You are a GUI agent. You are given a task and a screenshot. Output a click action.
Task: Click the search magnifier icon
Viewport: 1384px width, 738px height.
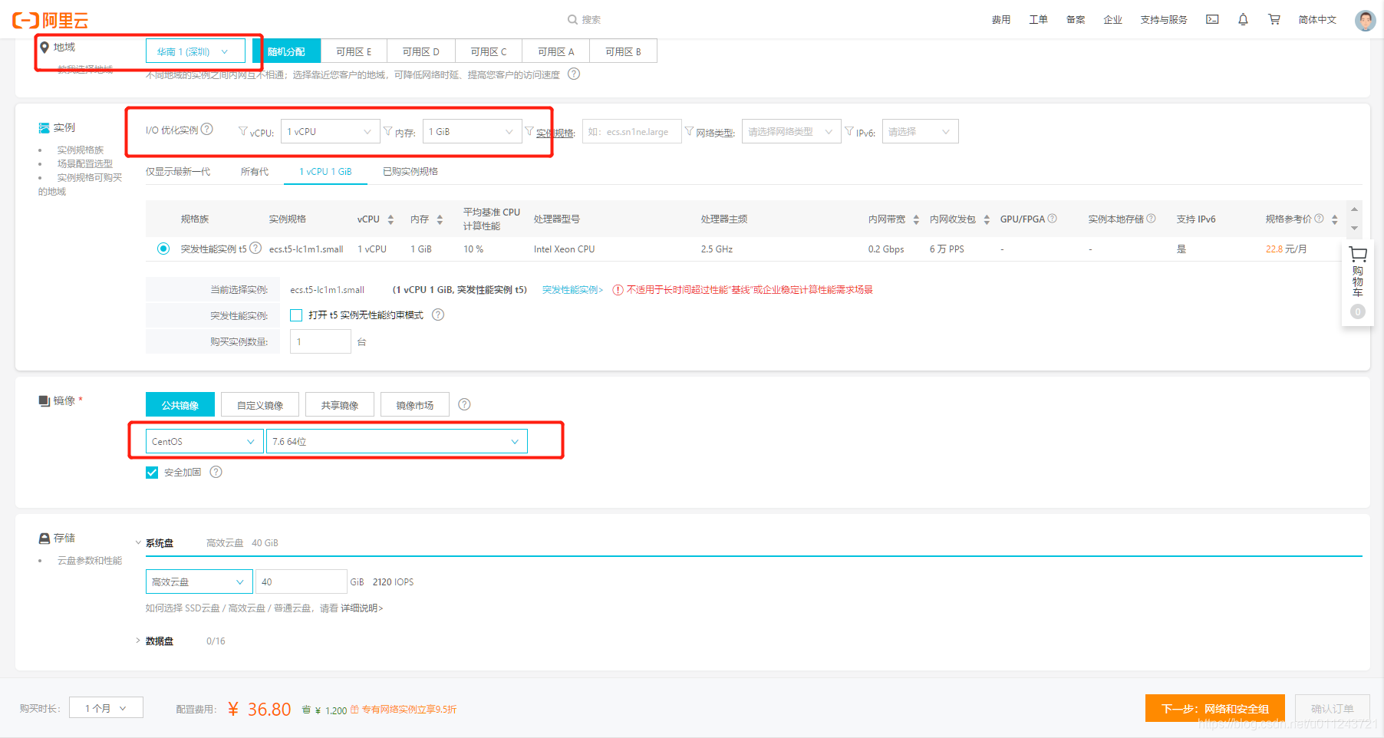coord(572,19)
